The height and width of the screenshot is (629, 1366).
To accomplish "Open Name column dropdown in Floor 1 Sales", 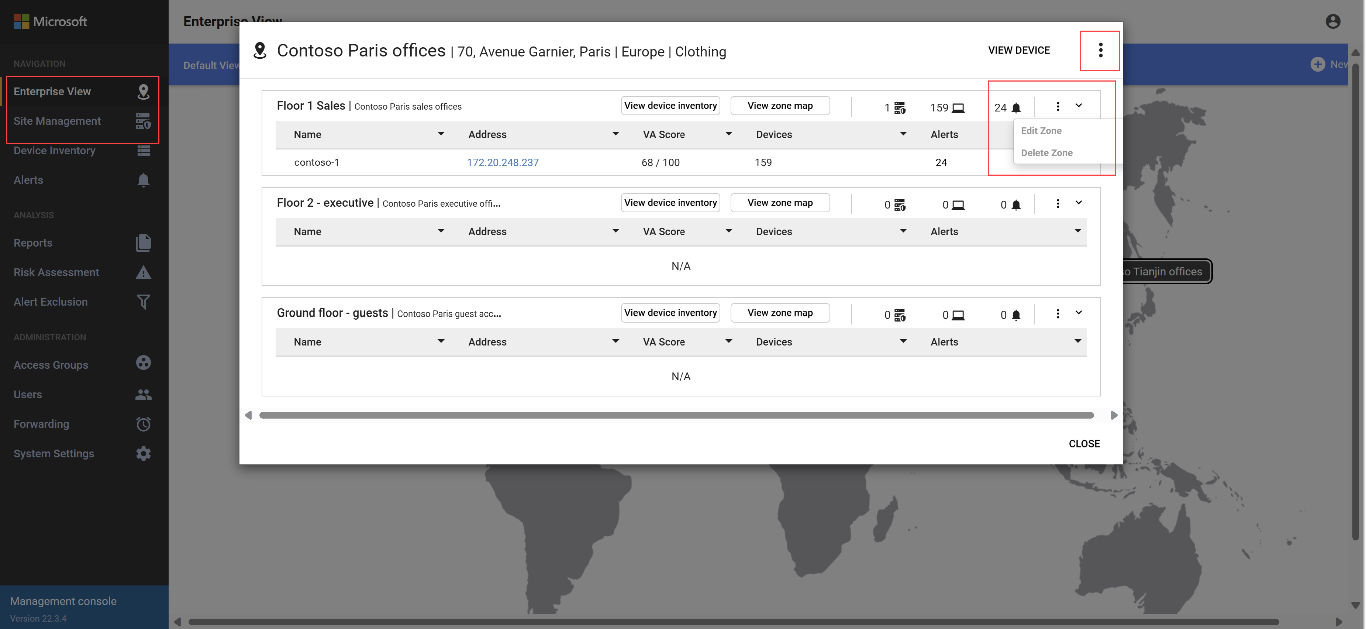I will pos(441,134).
